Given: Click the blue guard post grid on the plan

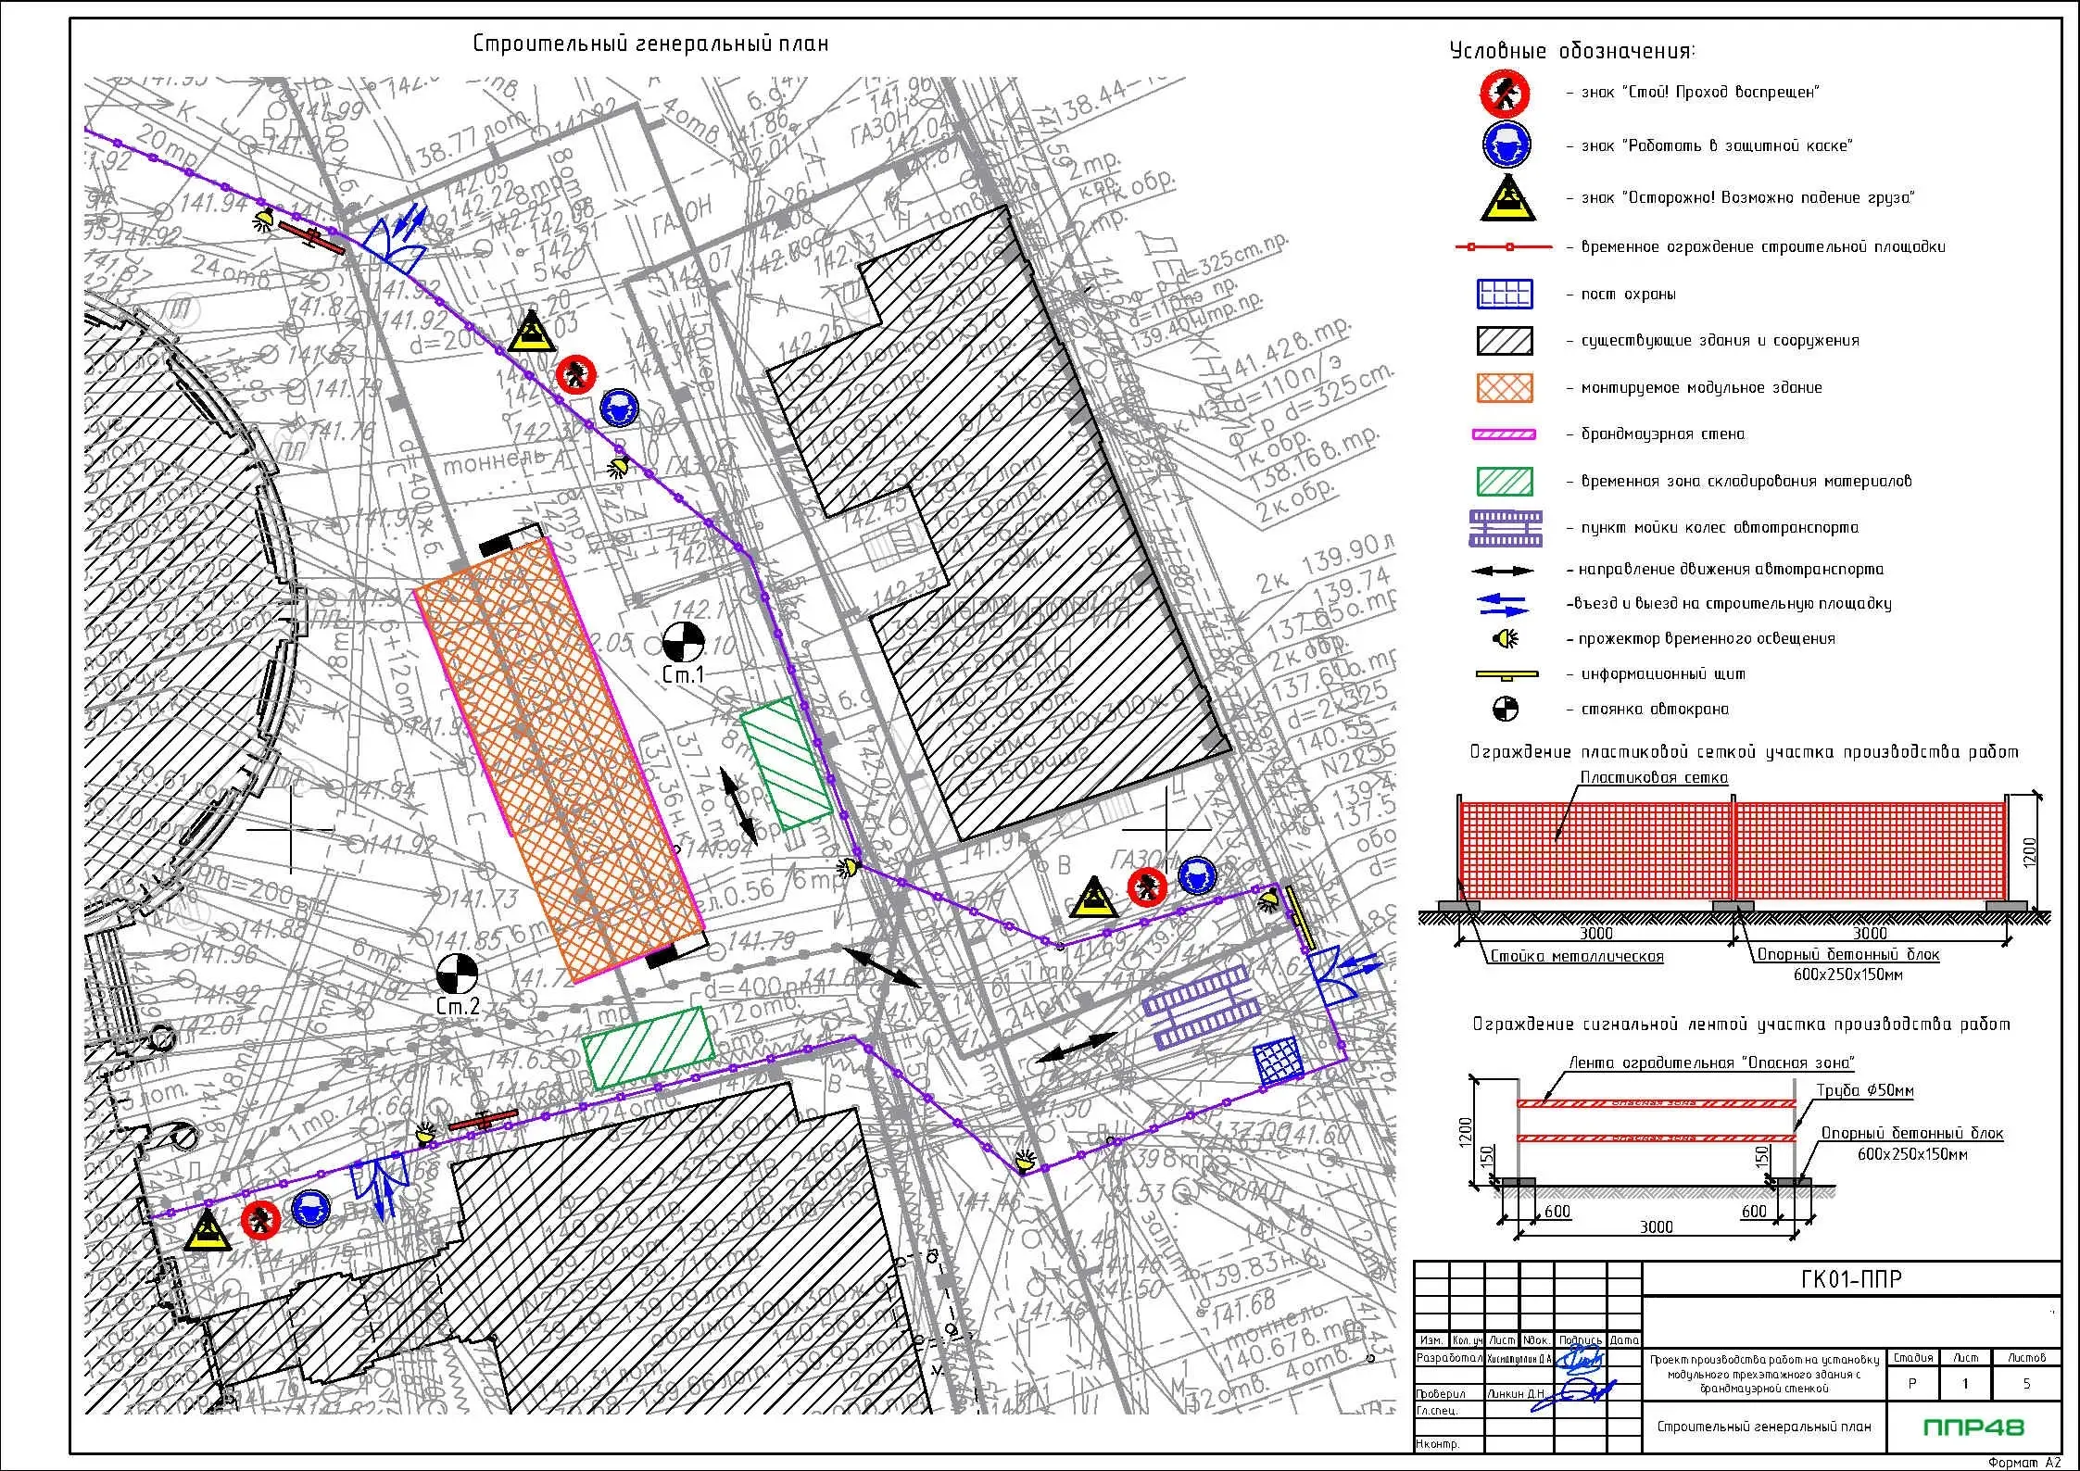Looking at the screenshot, I should (x=1280, y=1062).
